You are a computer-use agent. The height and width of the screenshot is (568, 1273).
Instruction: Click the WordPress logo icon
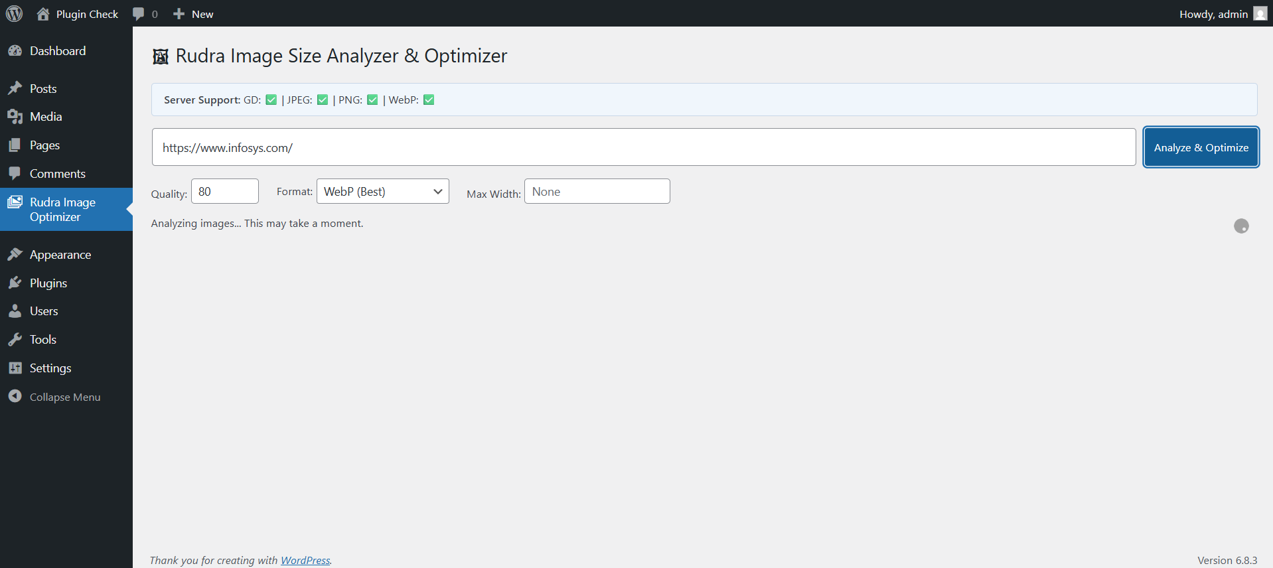14,13
